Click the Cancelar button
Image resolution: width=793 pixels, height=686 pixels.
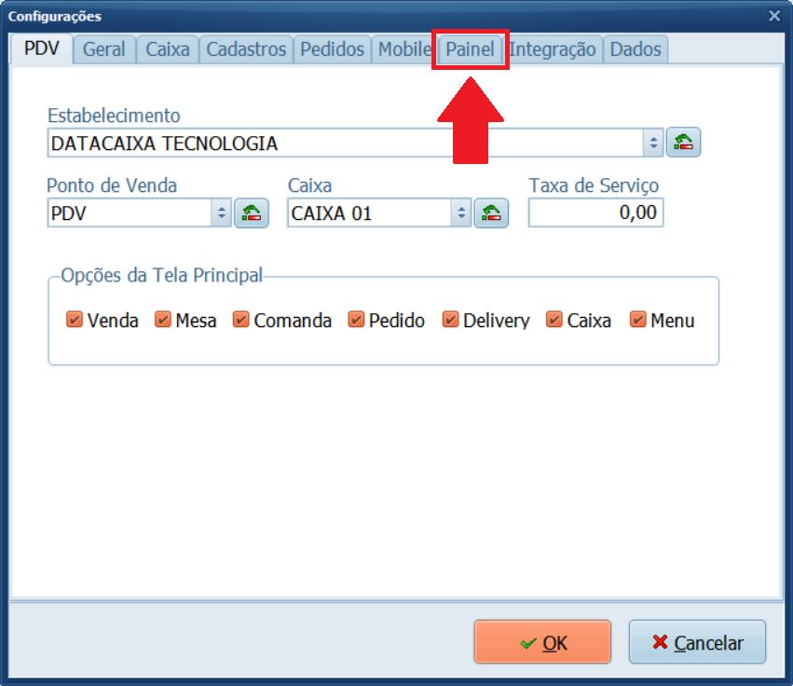click(x=697, y=642)
